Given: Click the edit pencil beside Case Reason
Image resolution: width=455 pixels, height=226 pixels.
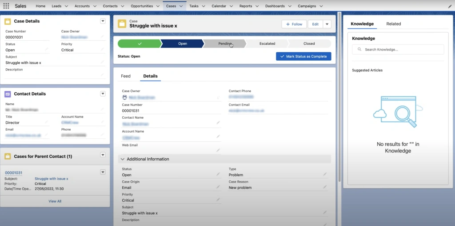Looking at the screenshot, I should click(x=325, y=187).
